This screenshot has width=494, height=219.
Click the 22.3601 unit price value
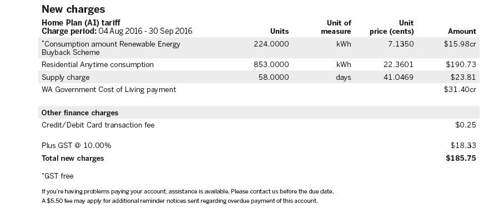point(398,64)
